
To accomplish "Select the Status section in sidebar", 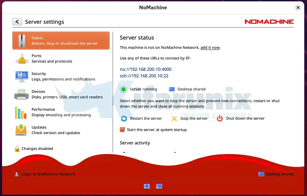I will pos(61,41).
